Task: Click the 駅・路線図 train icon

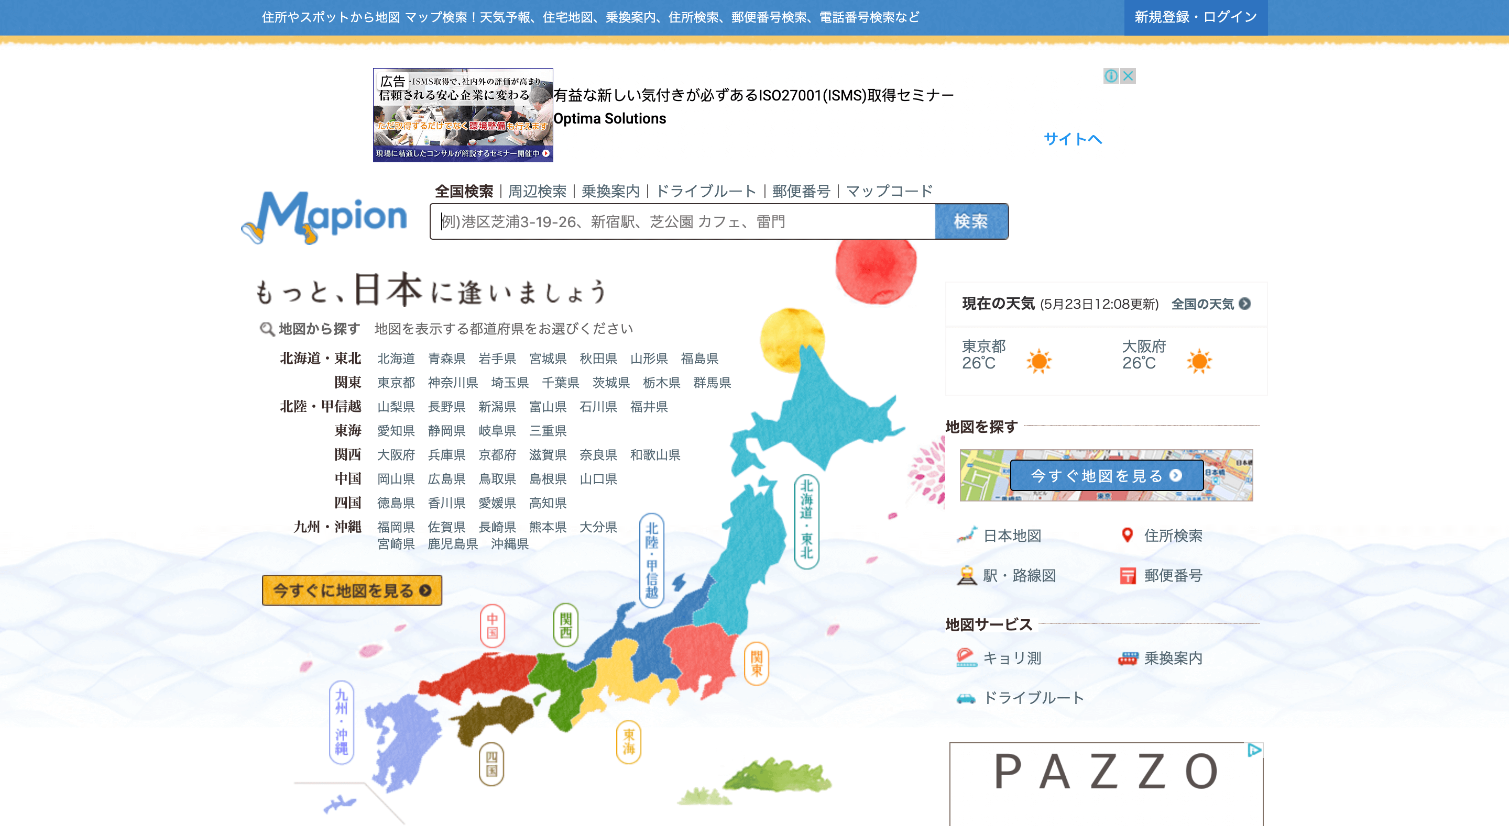Action: [x=967, y=575]
